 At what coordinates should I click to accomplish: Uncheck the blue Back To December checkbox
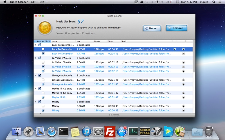[43, 53]
